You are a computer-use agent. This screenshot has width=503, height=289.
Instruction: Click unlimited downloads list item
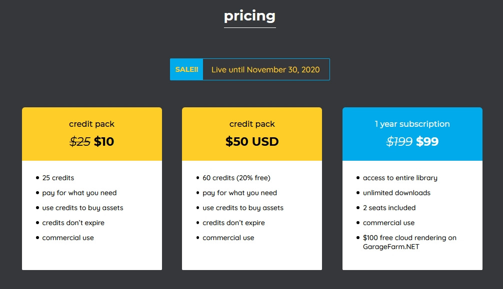(x=396, y=193)
